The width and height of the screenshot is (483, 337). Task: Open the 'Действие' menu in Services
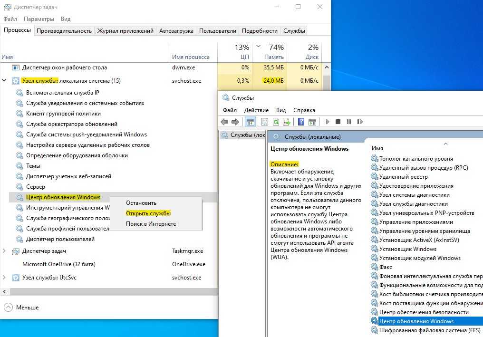coord(256,110)
